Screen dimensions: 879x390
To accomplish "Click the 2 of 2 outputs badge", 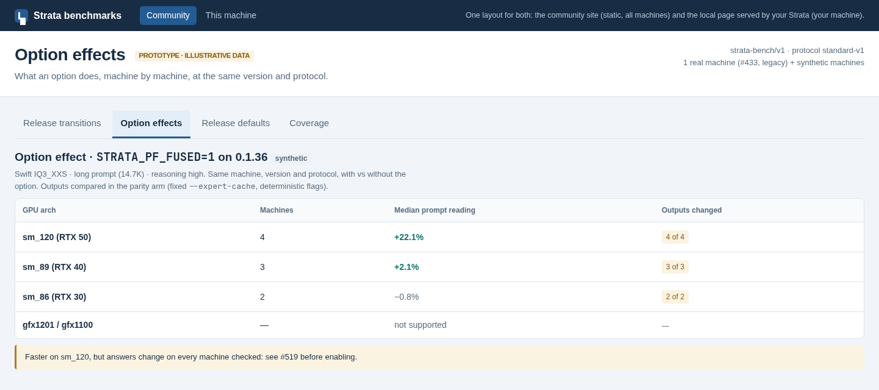I will 675,297.
